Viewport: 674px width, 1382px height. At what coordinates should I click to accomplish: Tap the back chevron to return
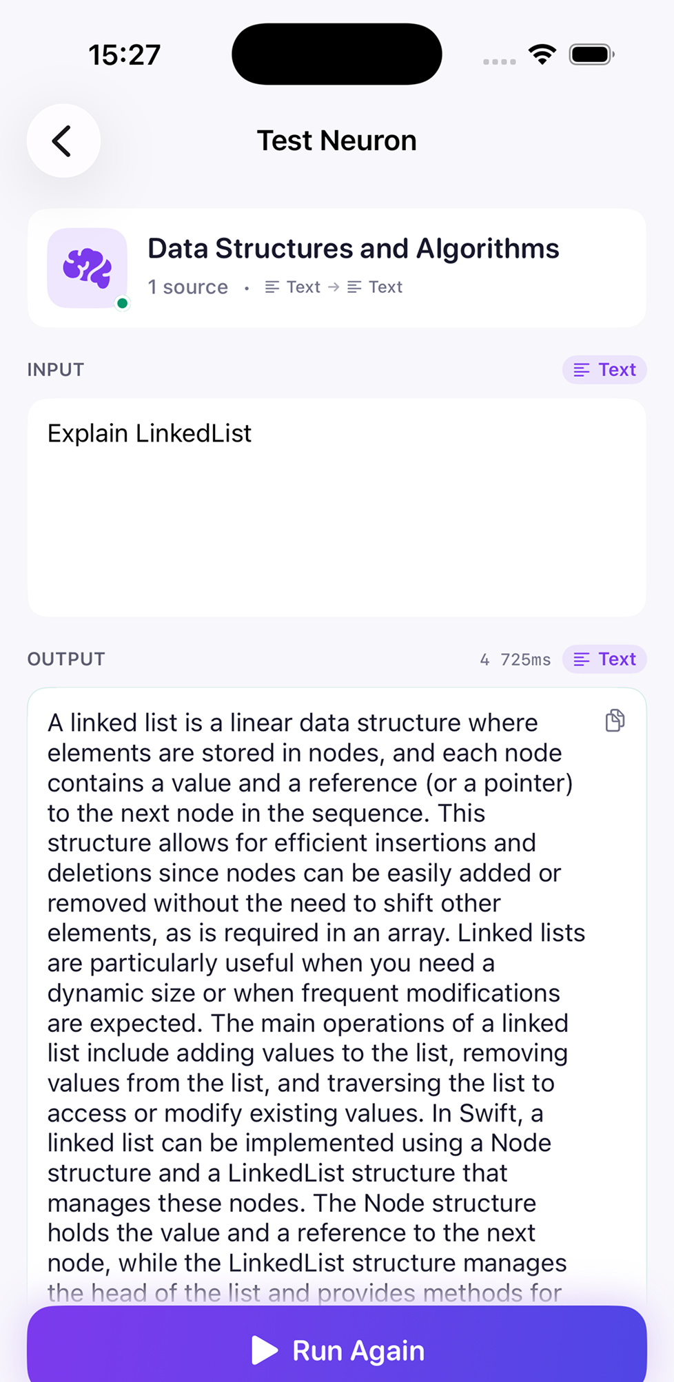[x=63, y=140]
